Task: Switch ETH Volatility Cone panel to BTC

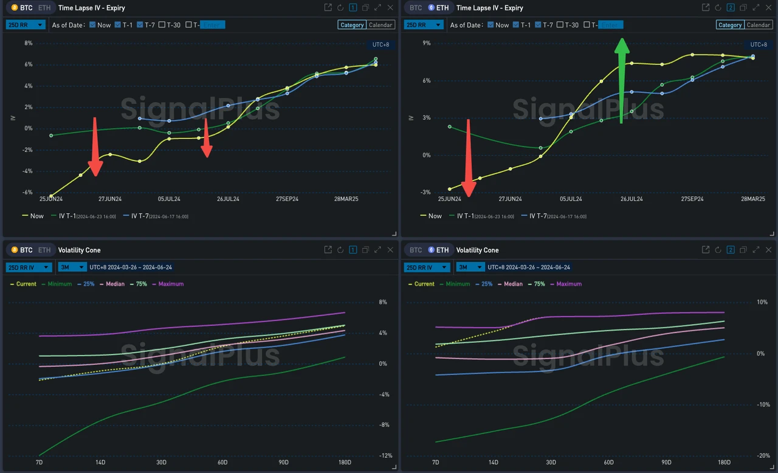Action: click(x=416, y=250)
